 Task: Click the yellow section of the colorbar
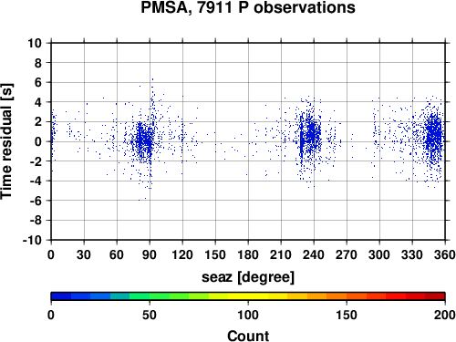[x=248, y=296]
